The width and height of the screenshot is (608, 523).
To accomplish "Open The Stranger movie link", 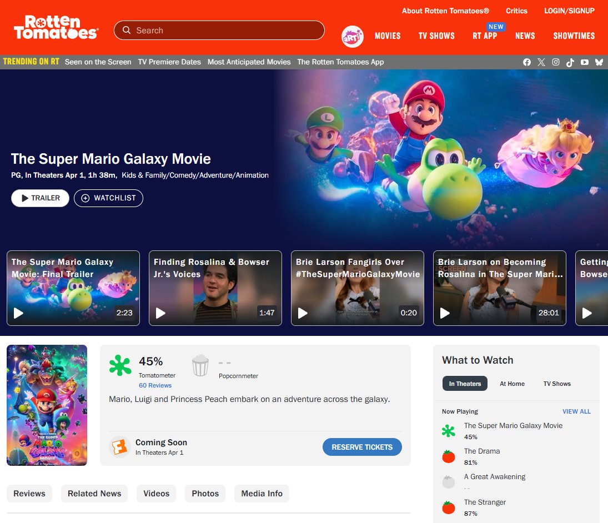I will 485,502.
